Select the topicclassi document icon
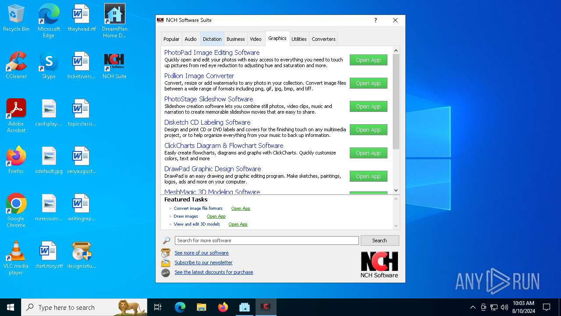 pyautogui.click(x=82, y=113)
